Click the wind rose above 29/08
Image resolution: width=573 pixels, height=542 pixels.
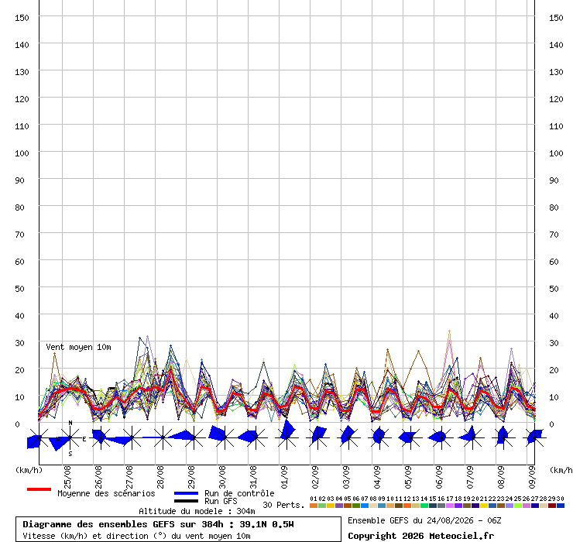[x=194, y=437]
